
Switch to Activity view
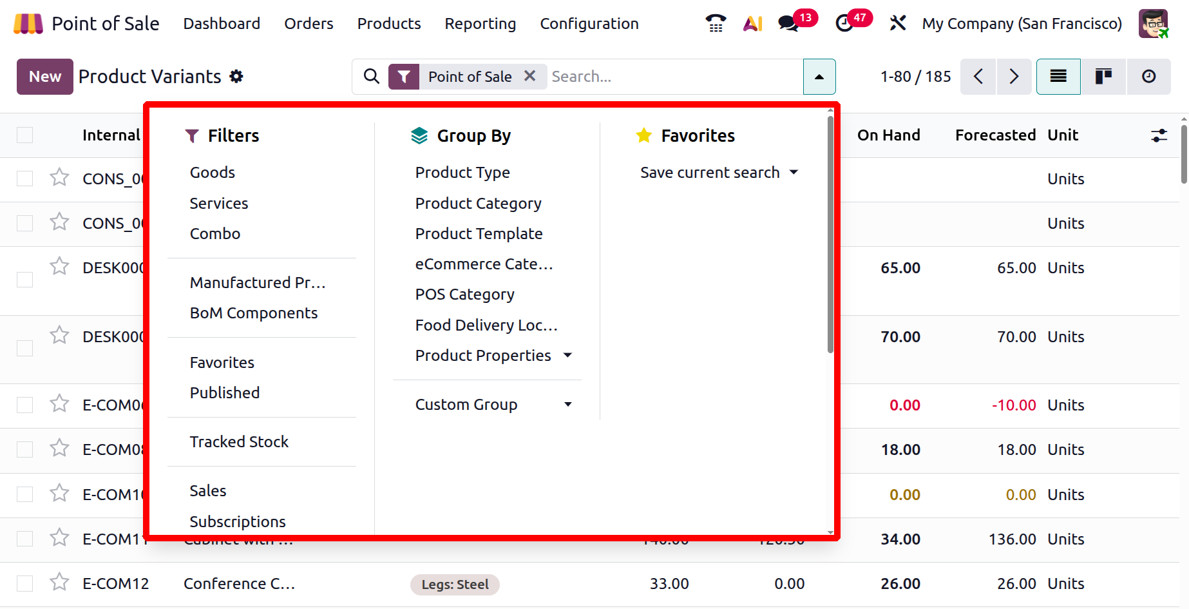pos(1148,77)
